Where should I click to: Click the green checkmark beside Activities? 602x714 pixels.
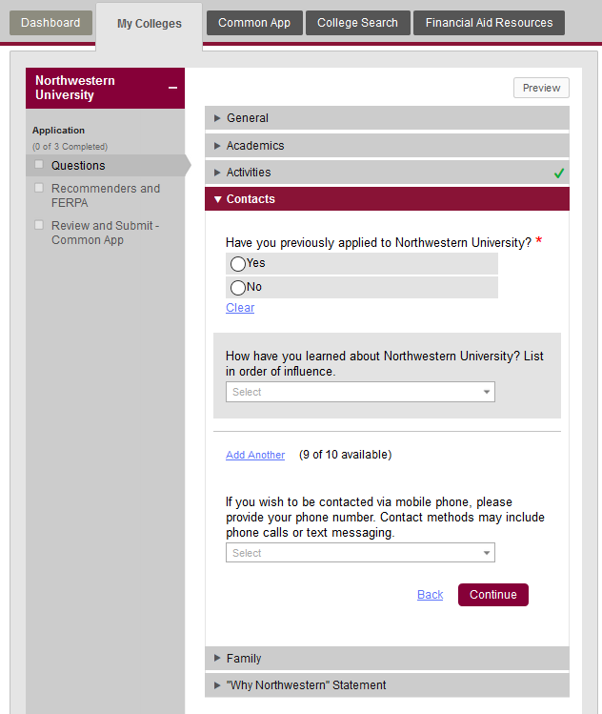(x=559, y=173)
